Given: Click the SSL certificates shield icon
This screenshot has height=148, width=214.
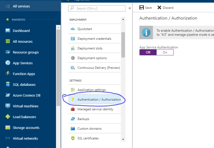Looking at the screenshot, I should click(x=73, y=138).
